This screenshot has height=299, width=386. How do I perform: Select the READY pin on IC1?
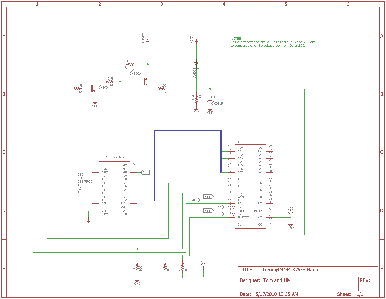258,211
